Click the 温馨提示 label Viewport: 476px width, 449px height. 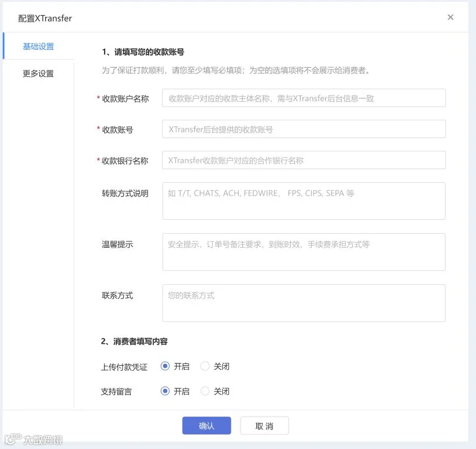117,245
